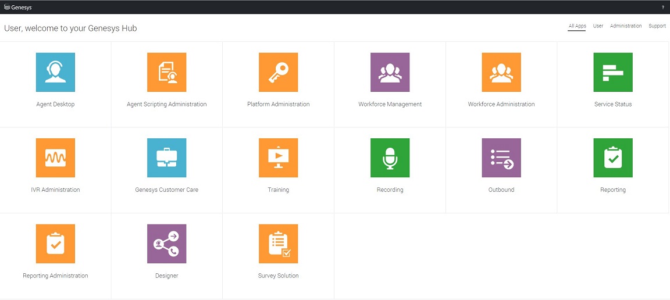Open the Training presentation screen icon

click(x=278, y=158)
